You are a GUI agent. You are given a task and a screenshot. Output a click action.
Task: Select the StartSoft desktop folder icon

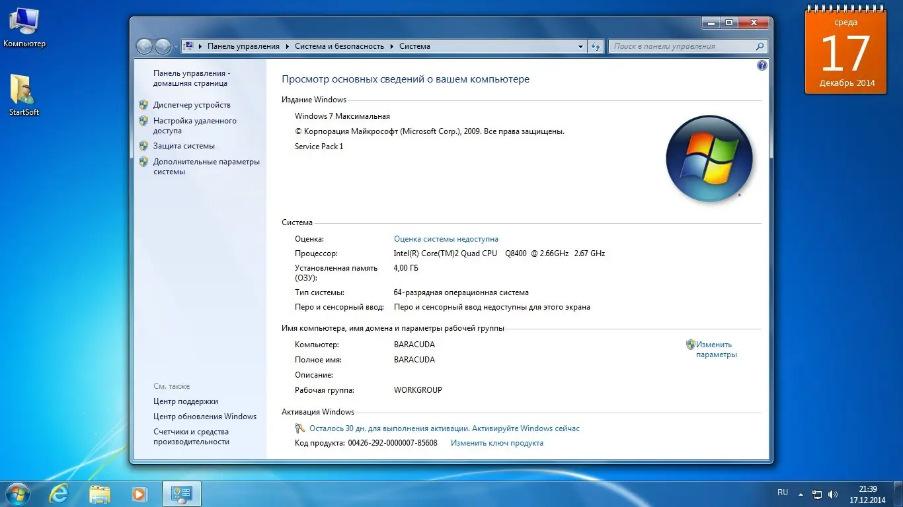(24, 95)
